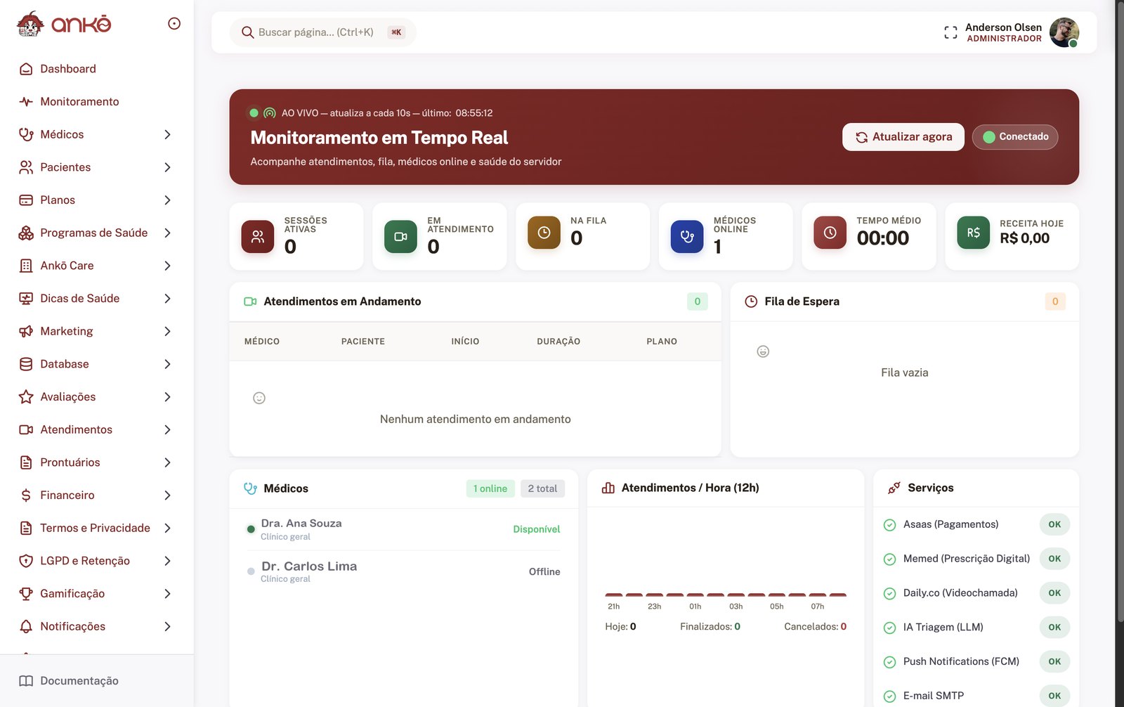Click the Ankō logo in the sidebar
The width and height of the screenshot is (1124, 707).
click(64, 24)
